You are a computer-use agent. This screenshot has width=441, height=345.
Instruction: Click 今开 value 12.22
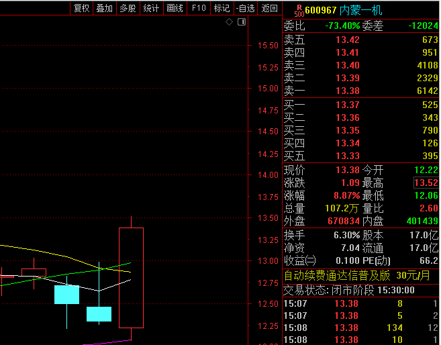pos(426,170)
